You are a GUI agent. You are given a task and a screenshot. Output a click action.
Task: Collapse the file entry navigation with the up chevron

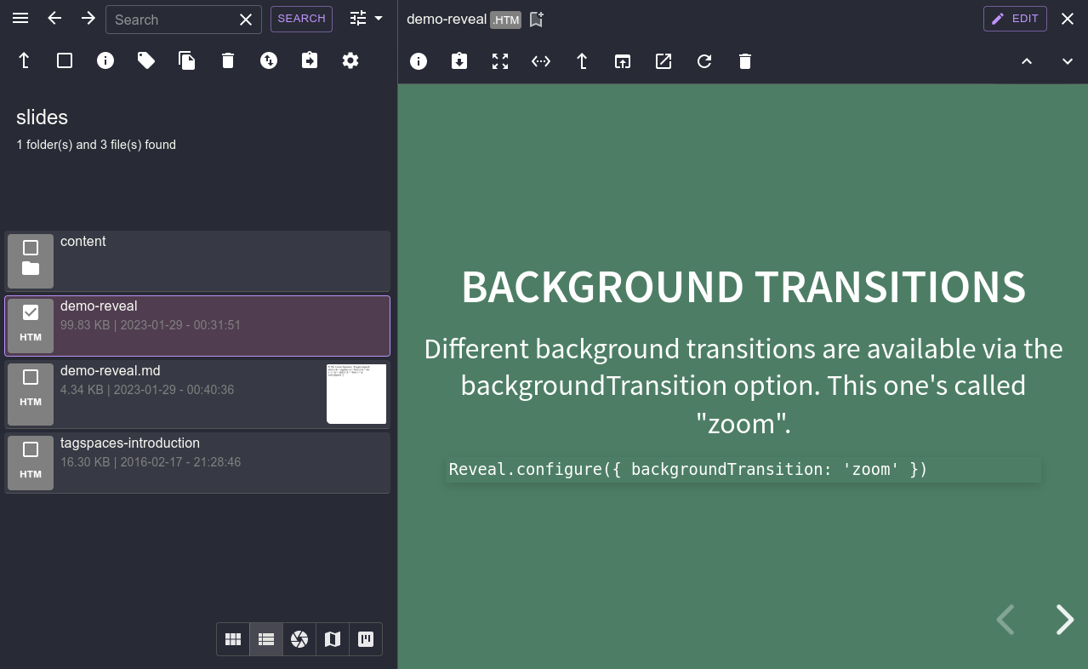point(1027,61)
